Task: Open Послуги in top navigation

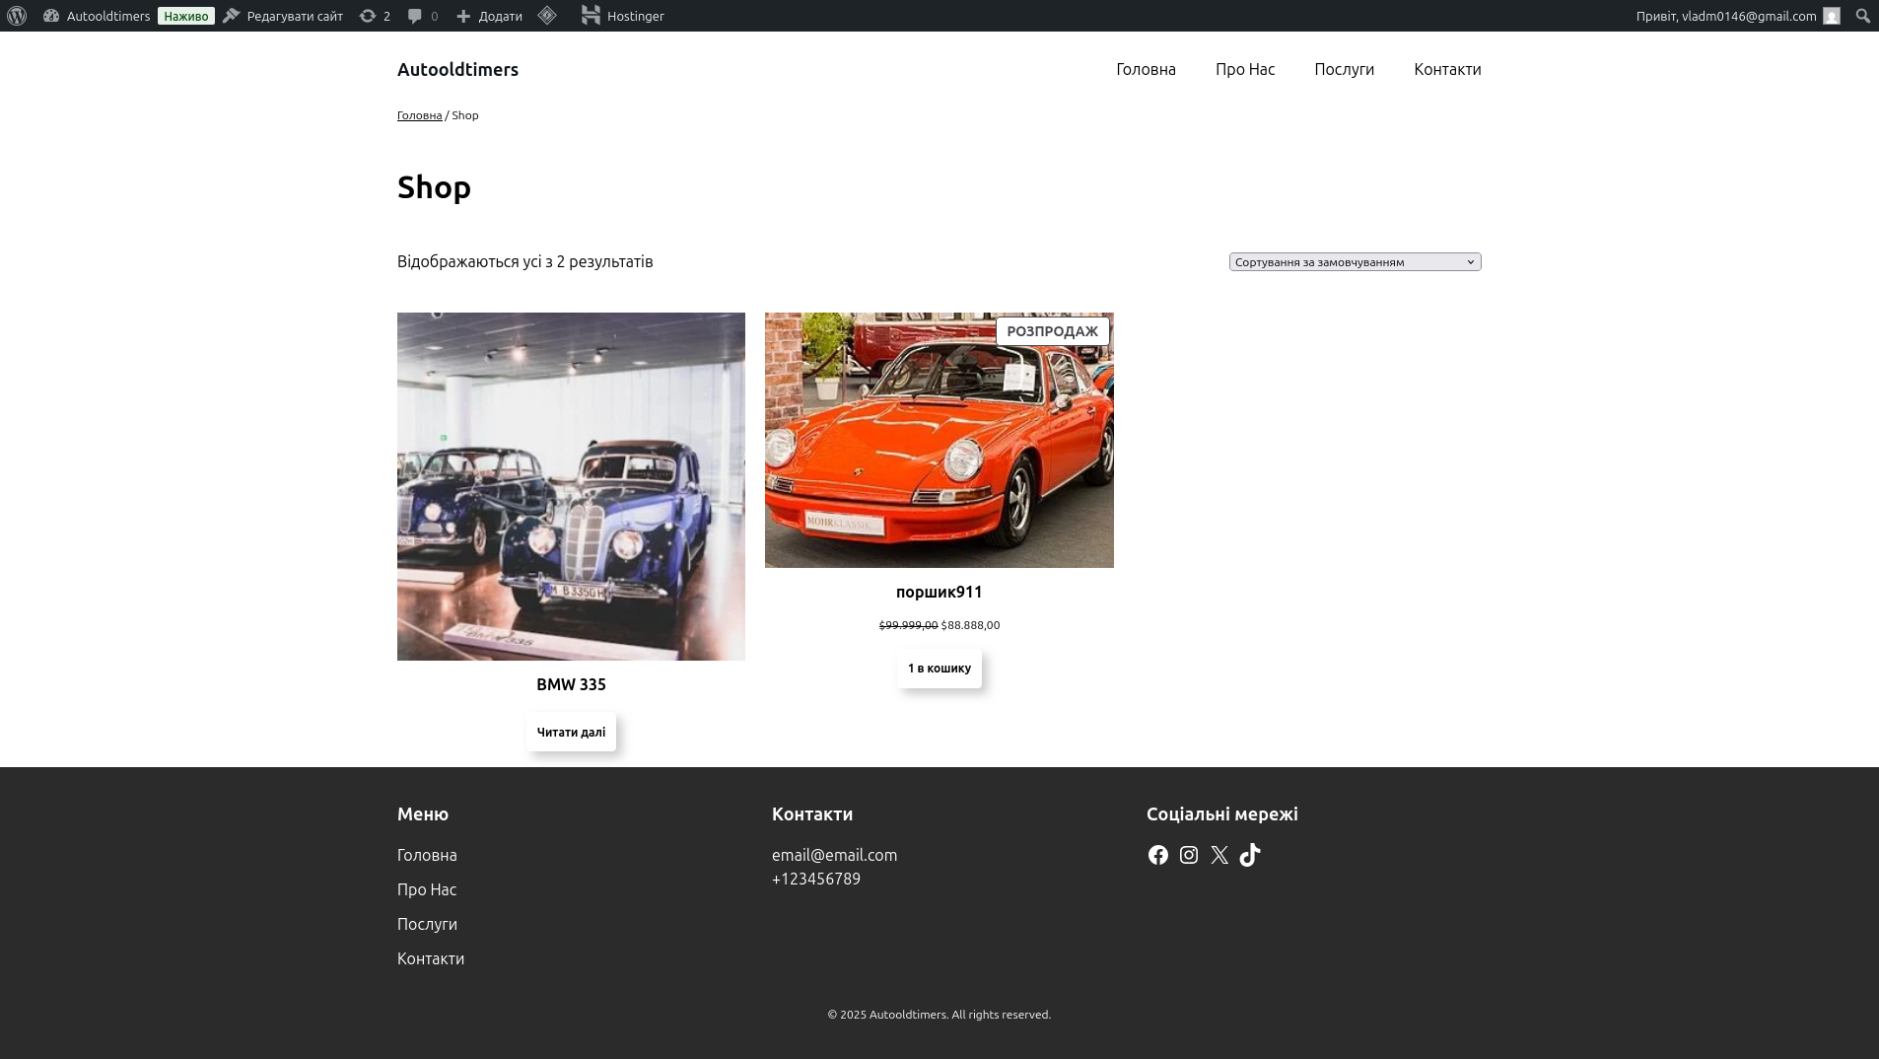Action: [x=1344, y=69]
